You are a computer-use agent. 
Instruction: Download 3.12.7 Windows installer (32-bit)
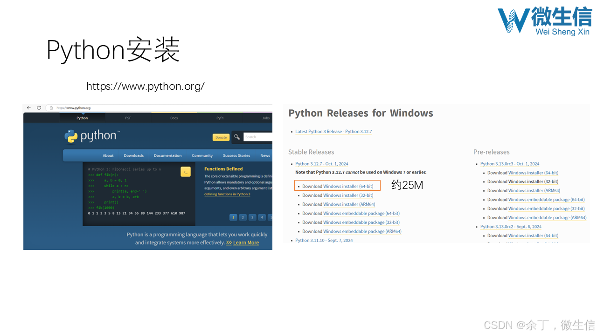(x=348, y=195)
